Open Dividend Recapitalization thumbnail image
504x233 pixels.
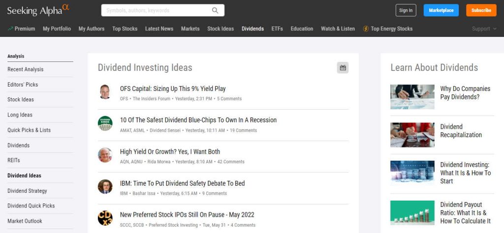click(412, 135)
